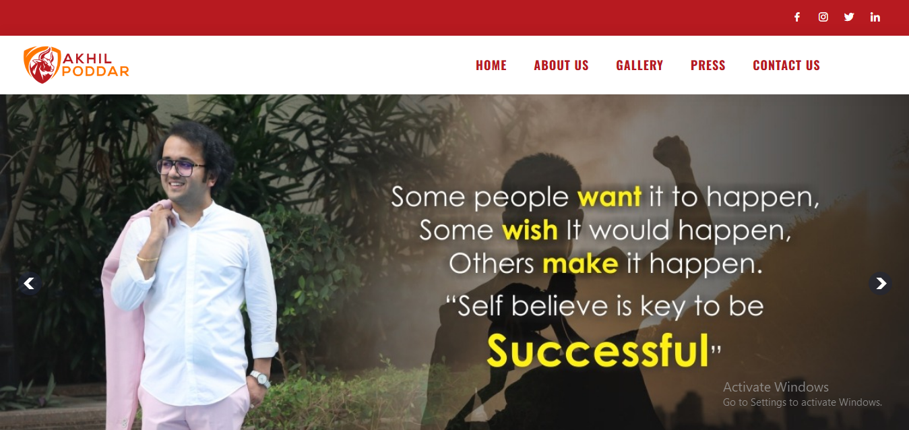Navigate to CONTACT US
This screenshot has height=430, width=909.
(786, 65)
